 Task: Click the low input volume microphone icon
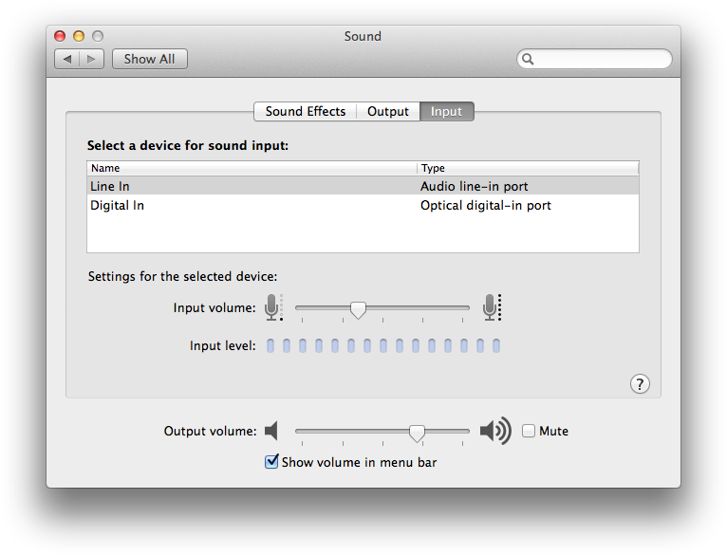273,307
